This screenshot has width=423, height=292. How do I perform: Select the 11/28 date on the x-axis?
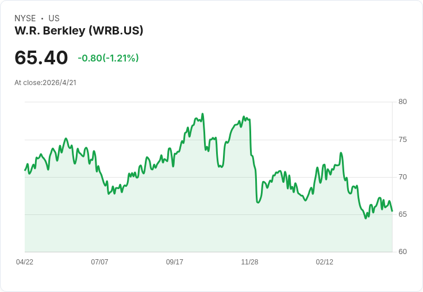[249, 262]
